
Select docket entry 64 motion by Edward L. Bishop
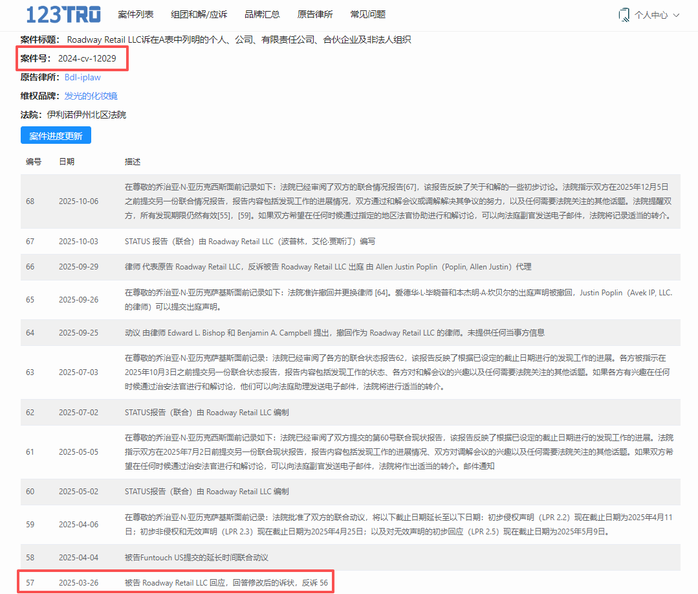pos(334,332)
